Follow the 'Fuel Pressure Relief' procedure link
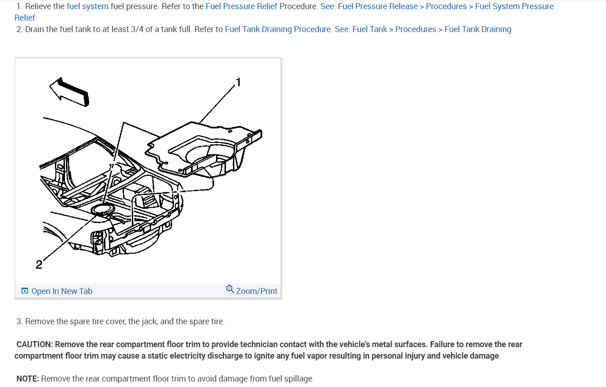The image size is (606, 387). (x=242, y=6)
